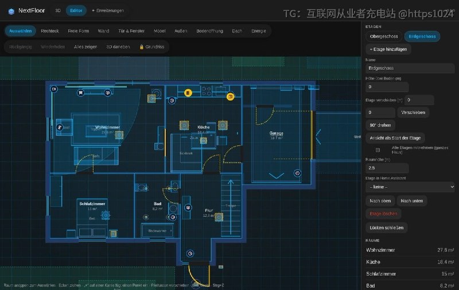Check the Alle Etagen mitnehmen checkbox

tap(378, 150)
